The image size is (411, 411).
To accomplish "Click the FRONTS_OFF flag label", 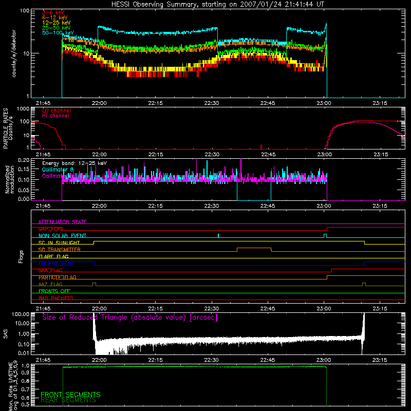I will [x=54, y=291].
